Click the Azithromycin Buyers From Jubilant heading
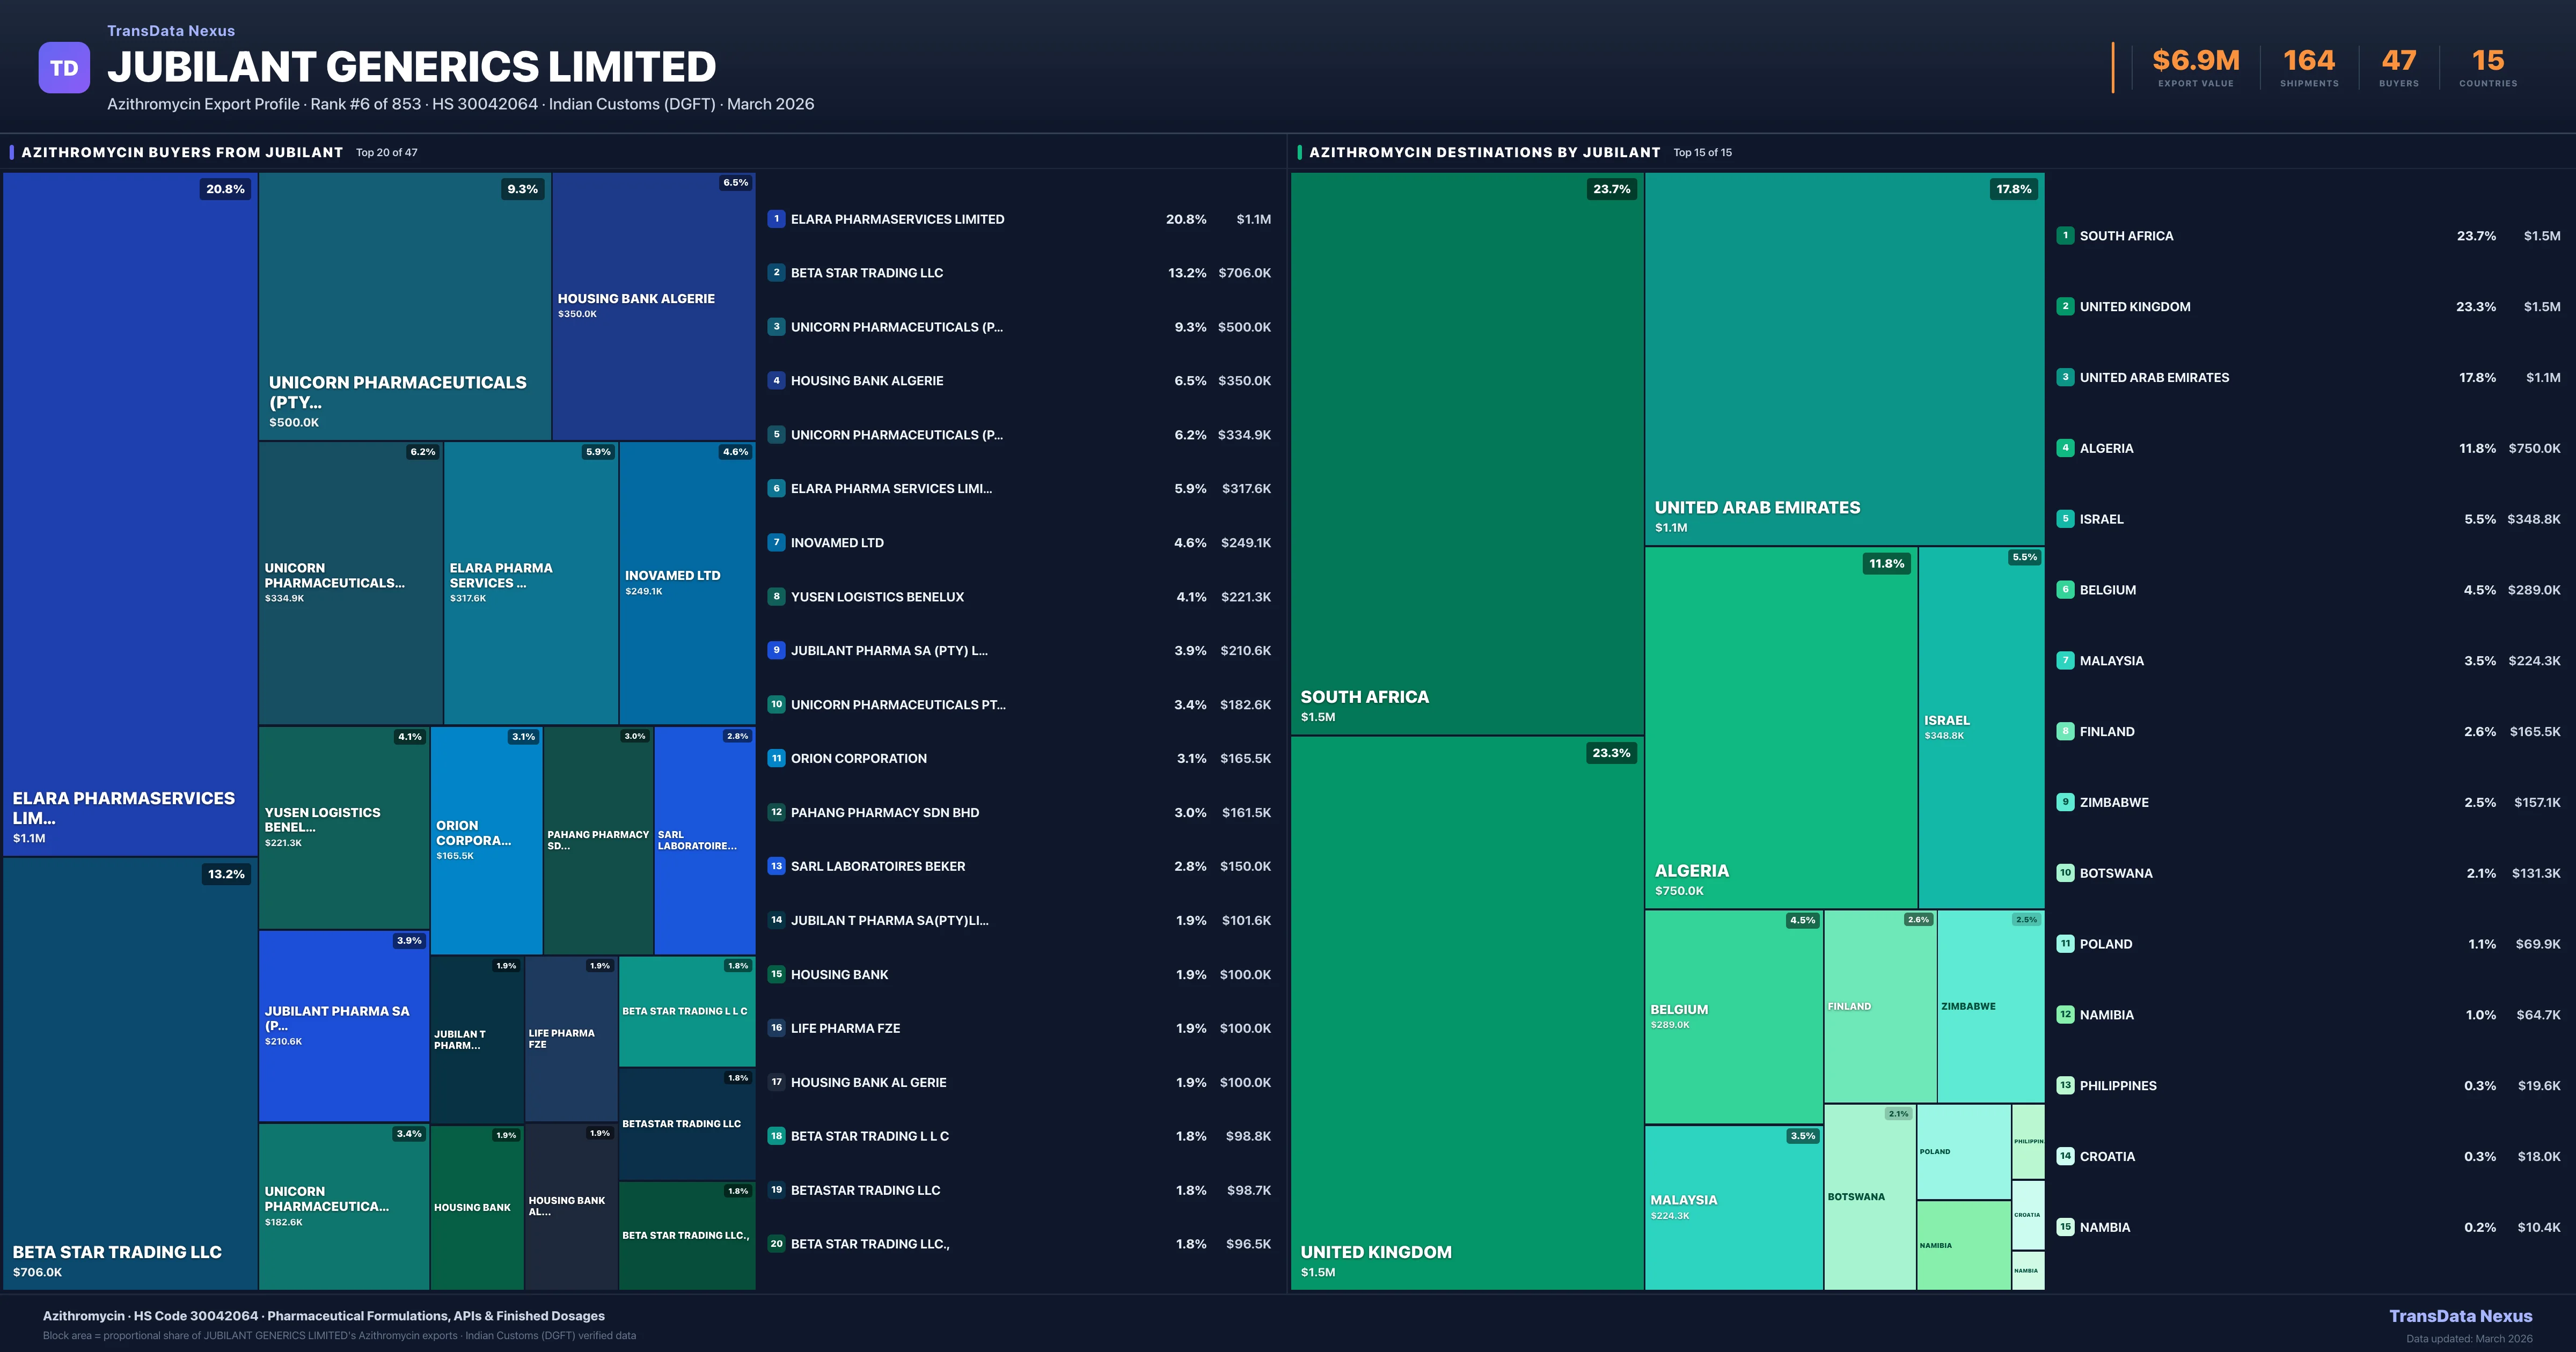2576x1352 pixels. point(182,152)
